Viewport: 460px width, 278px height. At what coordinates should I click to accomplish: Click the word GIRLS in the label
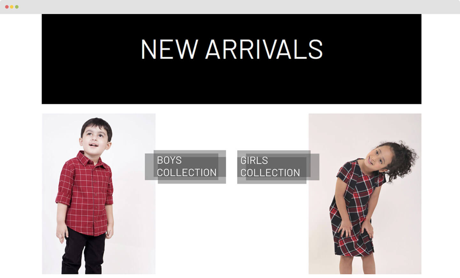point(254,160)
